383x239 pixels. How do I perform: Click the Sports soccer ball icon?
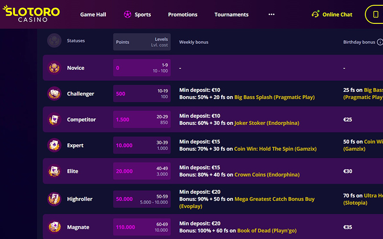click(x=127, y=15)
